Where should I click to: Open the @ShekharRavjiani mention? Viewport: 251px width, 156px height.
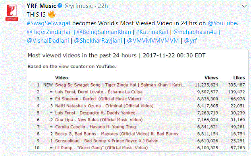click(x=98, y=41)
